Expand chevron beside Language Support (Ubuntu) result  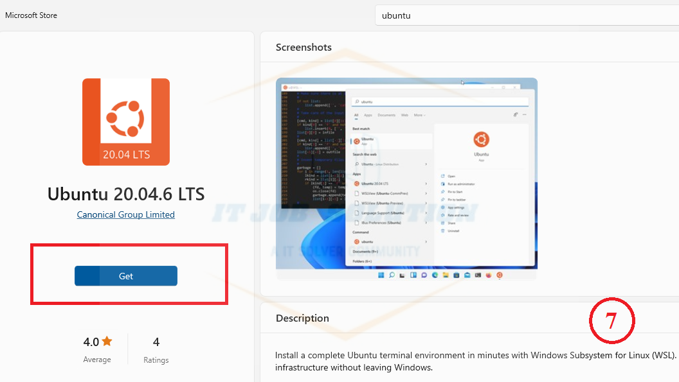tap(426, 213)
